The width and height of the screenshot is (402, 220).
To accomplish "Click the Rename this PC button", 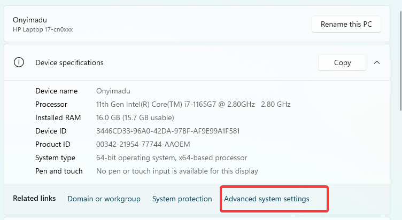I will point(346,24).
